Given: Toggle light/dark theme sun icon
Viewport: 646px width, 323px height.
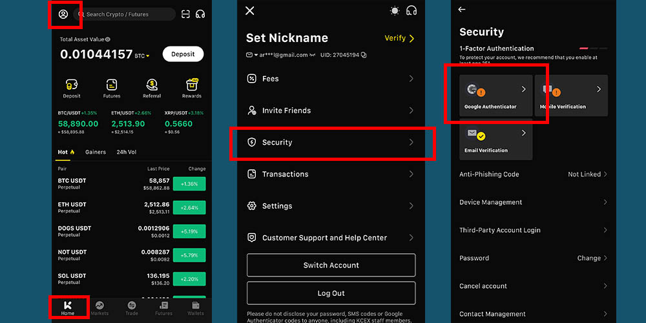Looking at the screenshot, I should point(395,11).
